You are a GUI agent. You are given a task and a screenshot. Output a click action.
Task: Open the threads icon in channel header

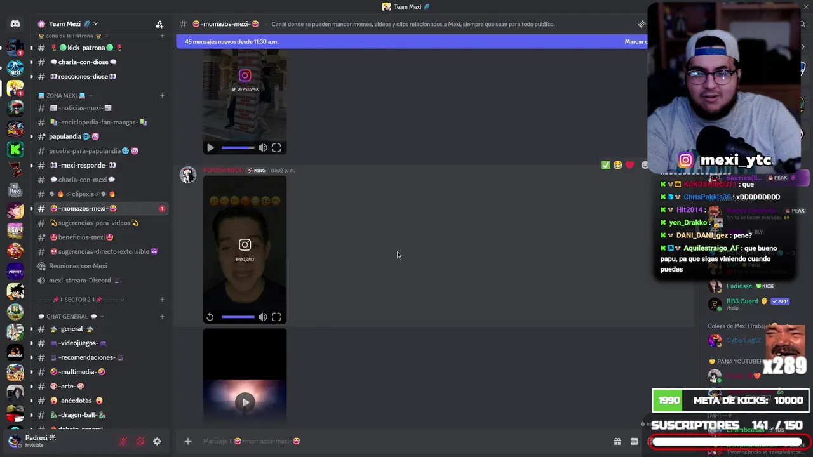tap(642, 24)
